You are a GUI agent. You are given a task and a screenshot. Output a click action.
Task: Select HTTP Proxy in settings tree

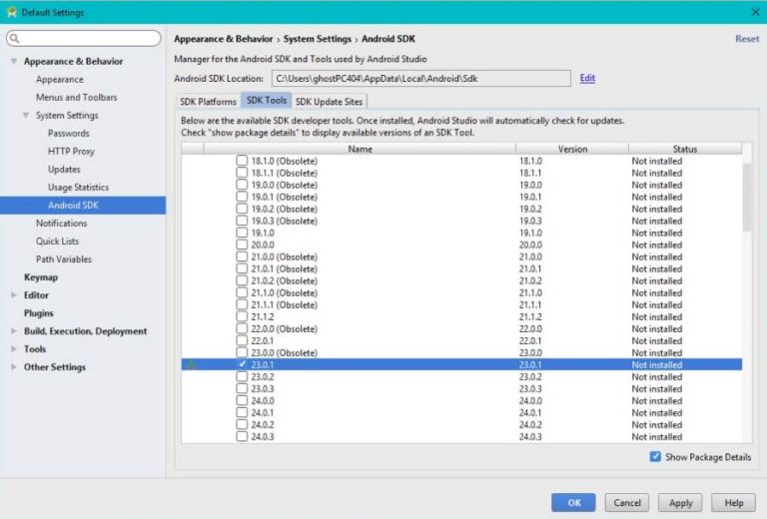pyautogui.click(x=71, y=152)
